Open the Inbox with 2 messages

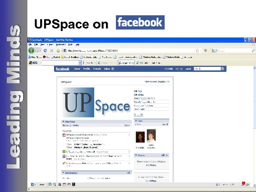click(x=109, y=69)
